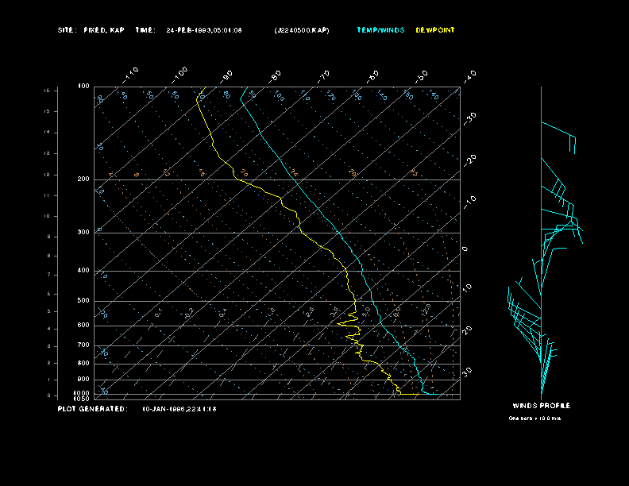The height and width of the screenshot is (486, 629).
Task: Click the FIXED, KAP site name
Action: tap(104, 30)
